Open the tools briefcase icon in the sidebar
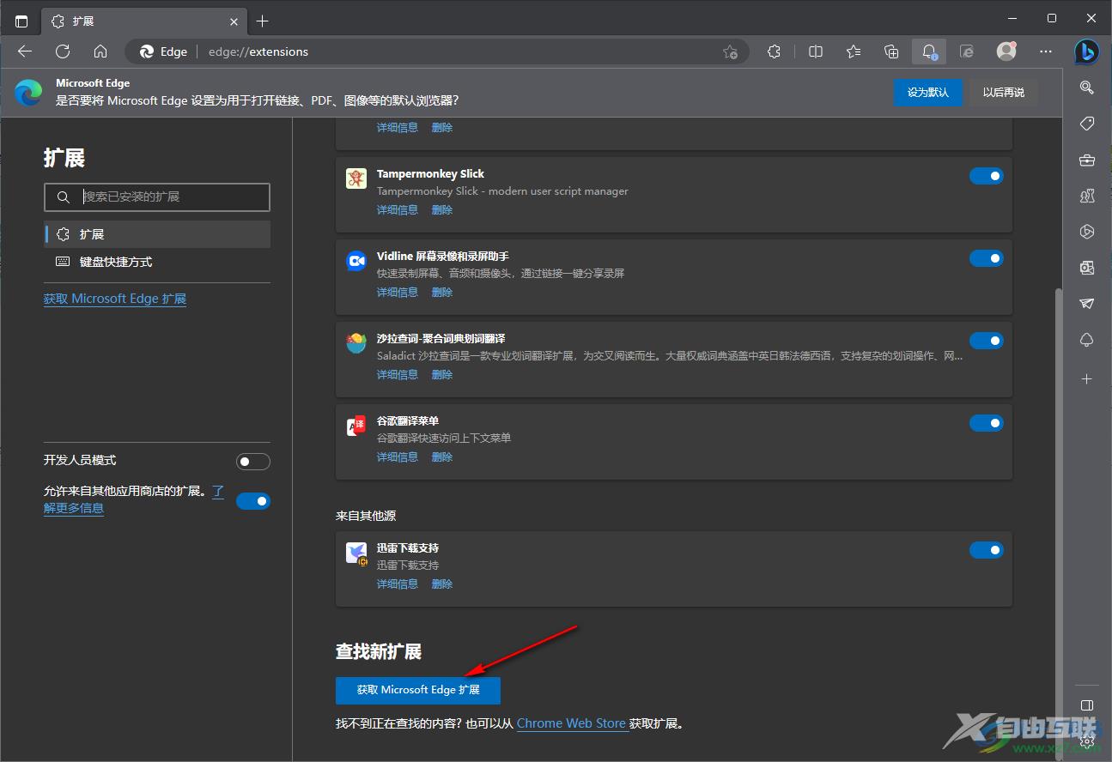This screenshot has width=1112, height=762. 1087,160
